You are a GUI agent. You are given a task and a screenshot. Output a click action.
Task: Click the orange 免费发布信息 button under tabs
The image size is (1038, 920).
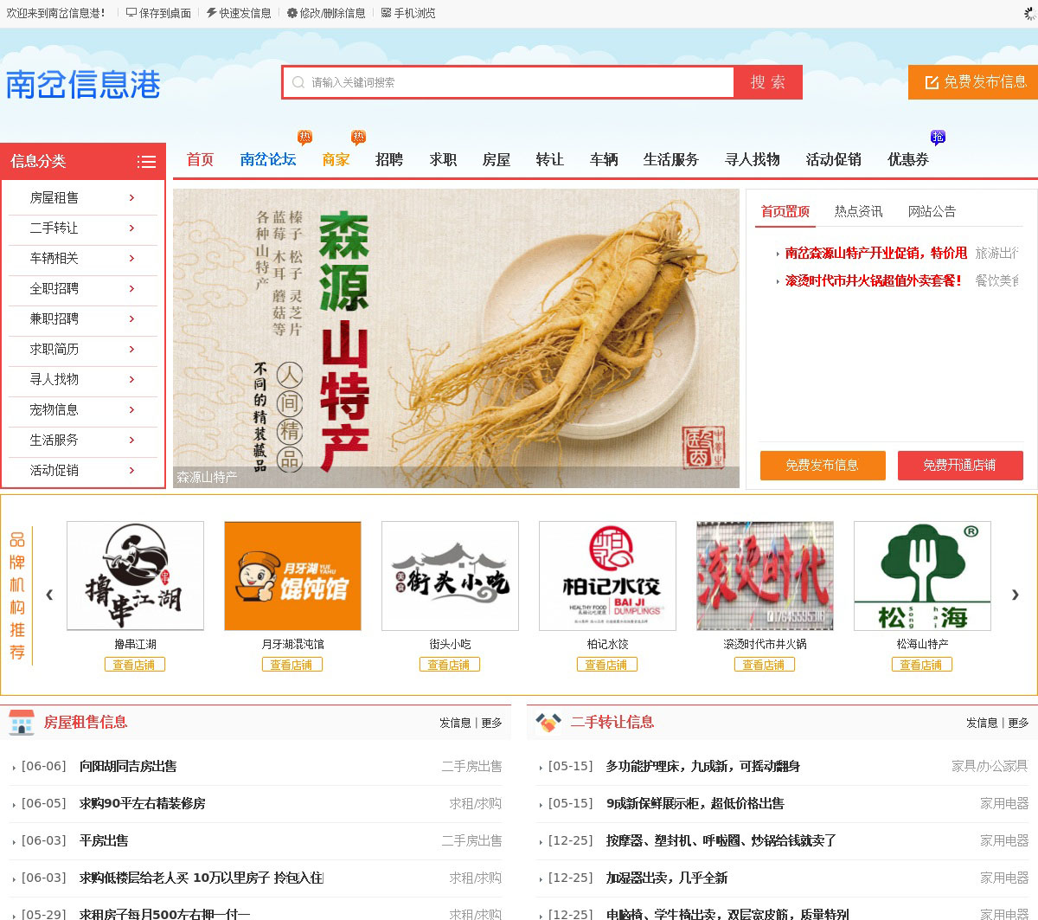[823, 466]
